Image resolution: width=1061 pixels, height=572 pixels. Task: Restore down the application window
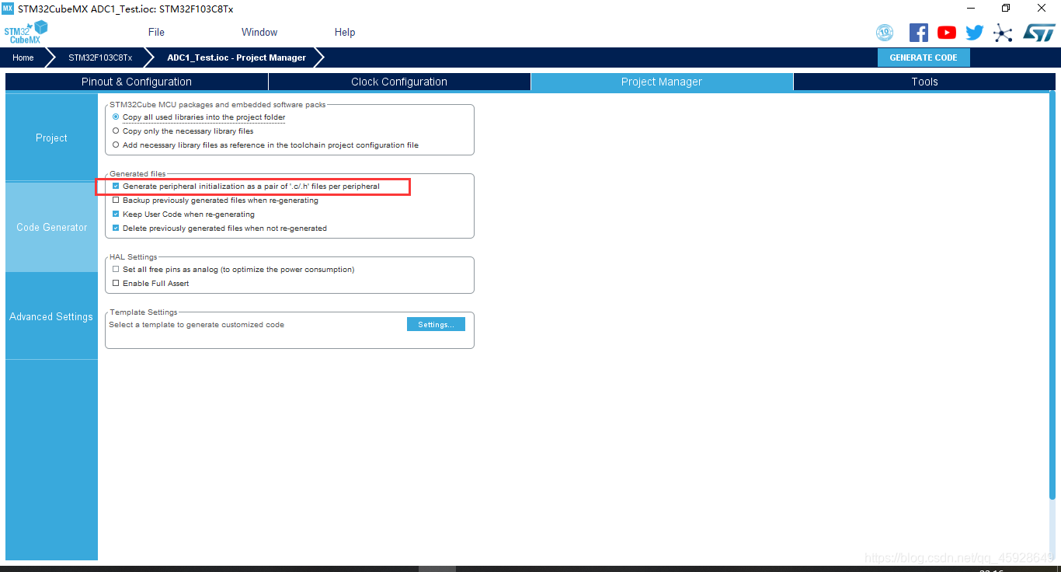pos(1006,8)
